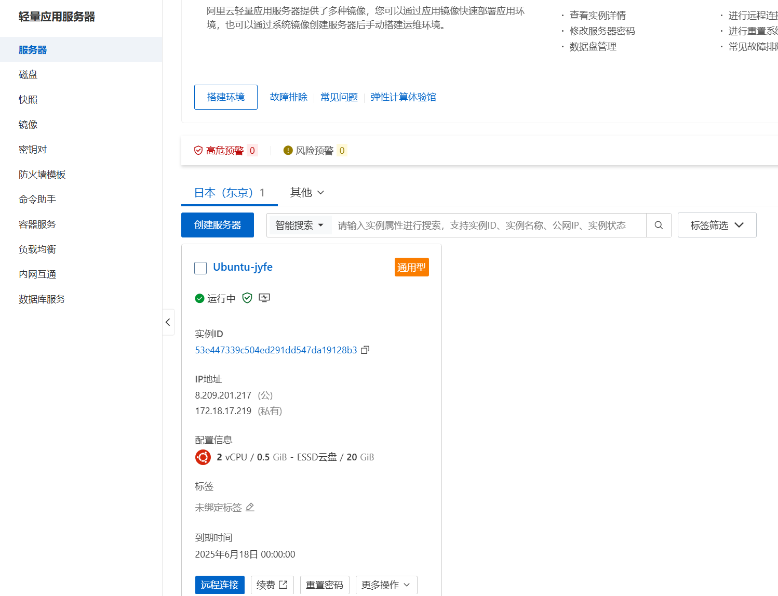Click the search magnifier icon
The image size is (778, 596).
(x=659, y=225)
